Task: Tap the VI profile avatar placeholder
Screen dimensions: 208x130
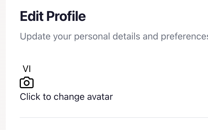Action: (27, 69)
